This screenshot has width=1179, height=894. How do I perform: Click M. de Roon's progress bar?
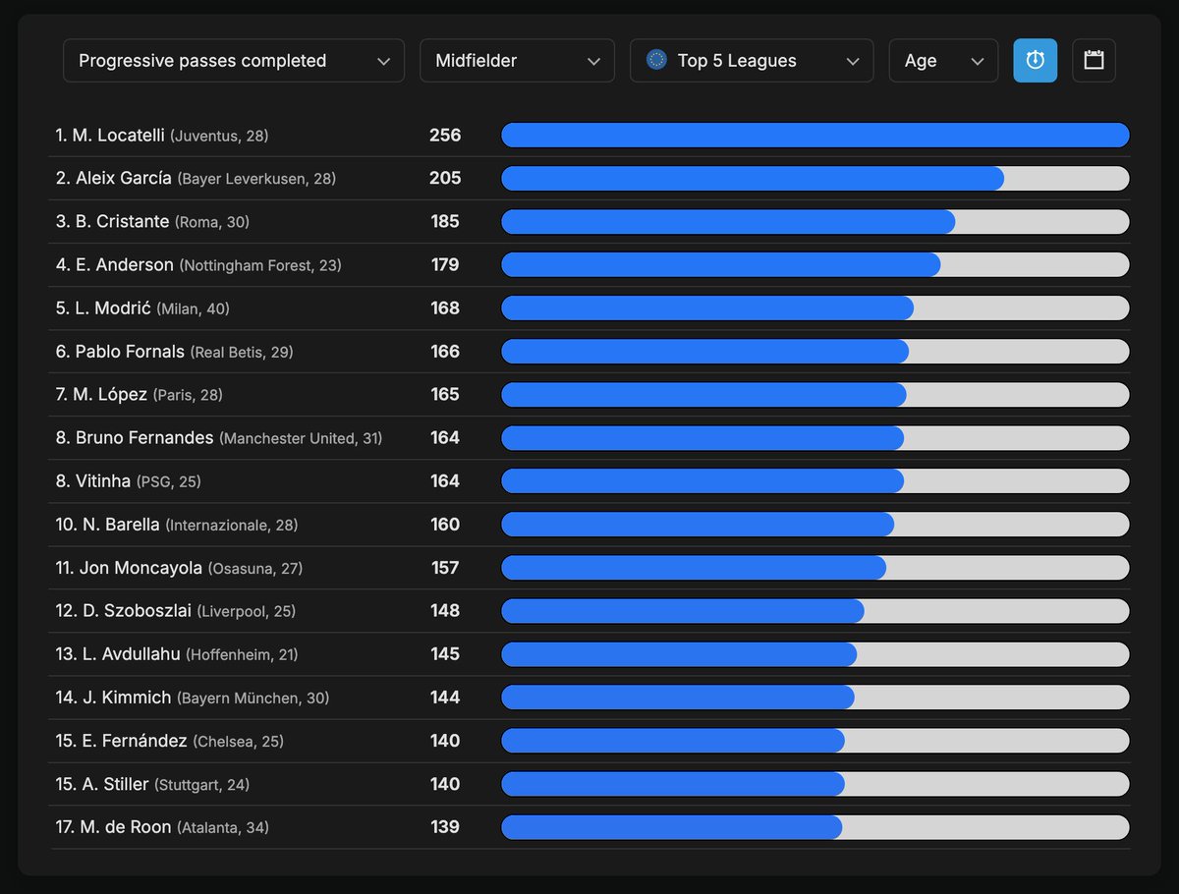(815, 827)
